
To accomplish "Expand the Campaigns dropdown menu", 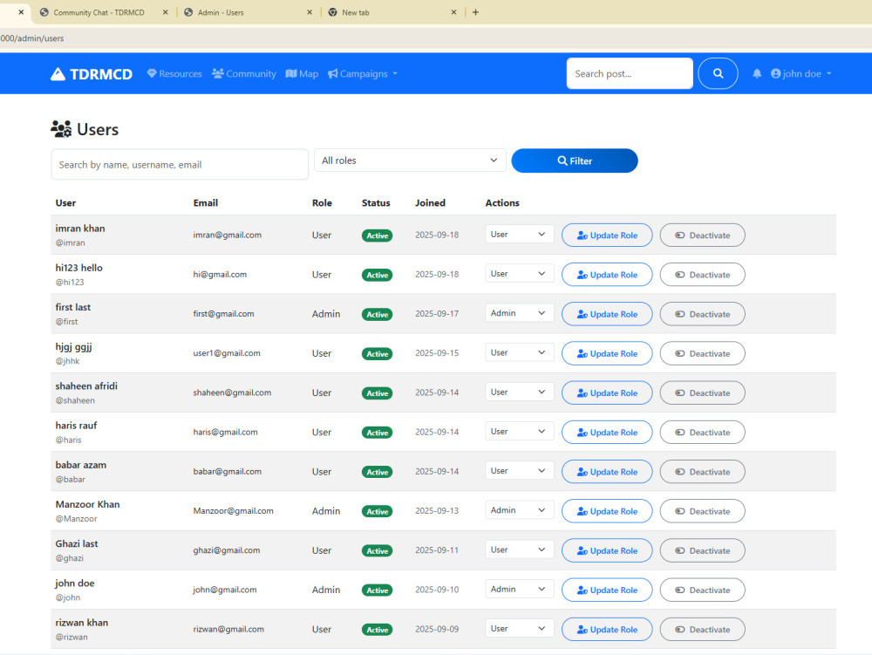I will (363, 73).
